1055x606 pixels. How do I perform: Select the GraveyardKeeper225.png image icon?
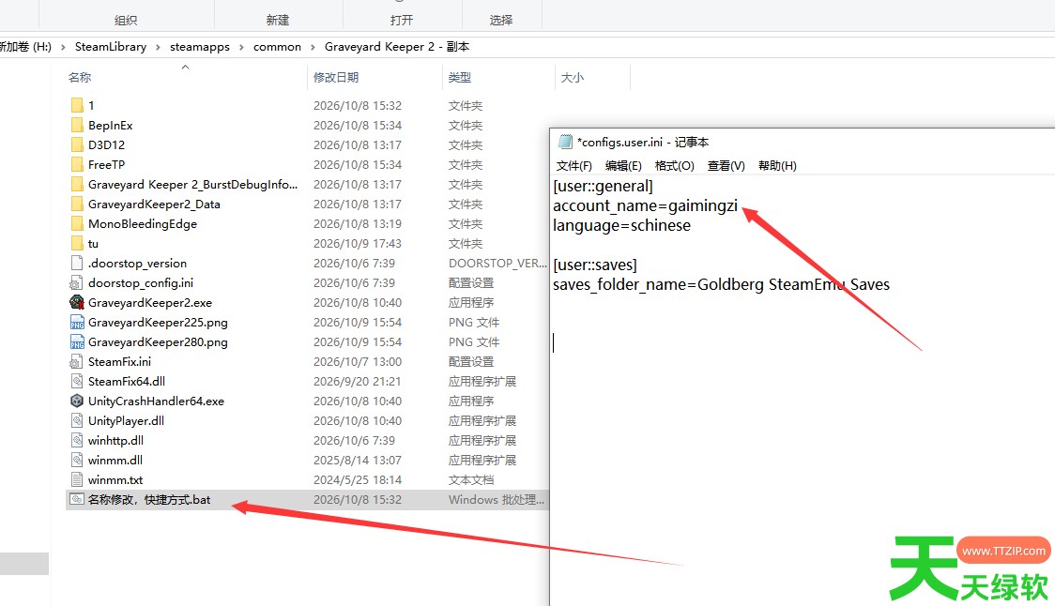[x=77, y=322]
